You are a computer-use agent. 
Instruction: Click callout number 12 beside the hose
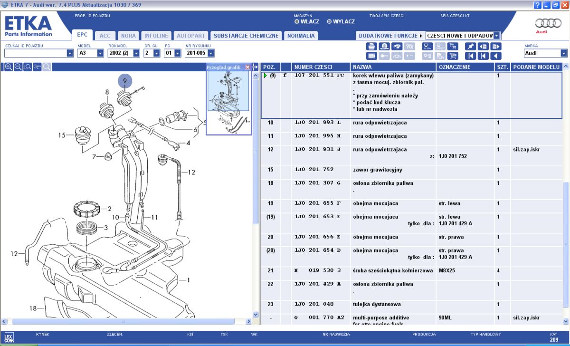(x=191, y=173)
